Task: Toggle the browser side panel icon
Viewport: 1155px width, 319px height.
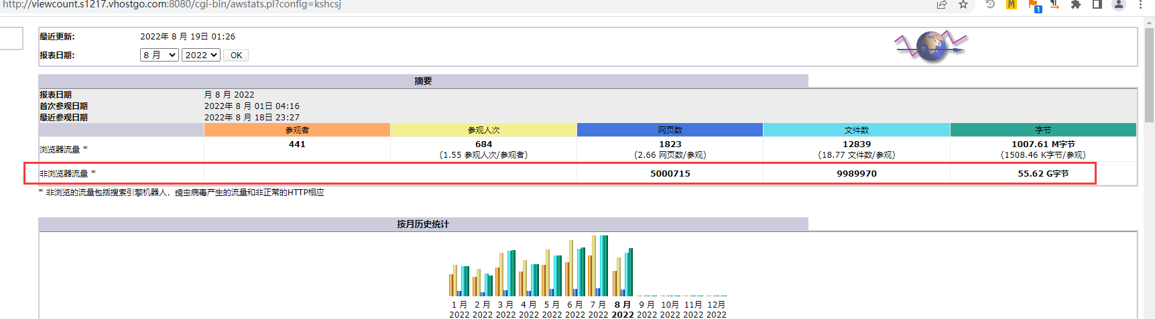Action: coord(1097,5)
